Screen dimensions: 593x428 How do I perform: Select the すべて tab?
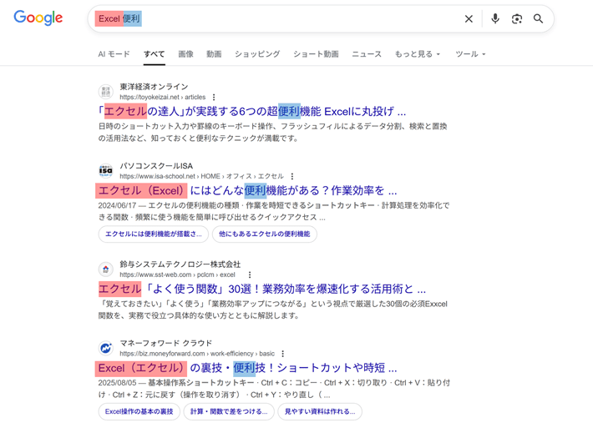[x=154, y=54]
